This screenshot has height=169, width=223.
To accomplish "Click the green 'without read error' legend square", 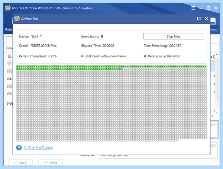I will pos(82,56).
